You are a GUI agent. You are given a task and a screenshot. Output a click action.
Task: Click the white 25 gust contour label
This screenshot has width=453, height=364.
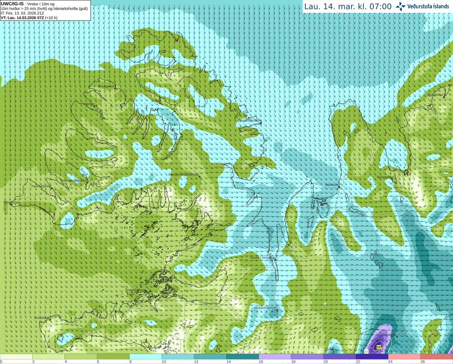click(366, 351)
